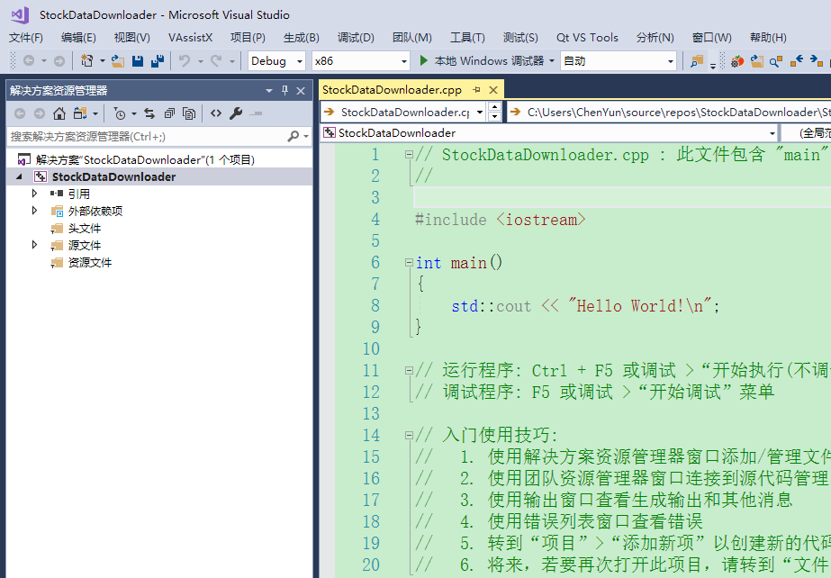Click the Show All Files icon
831x578 pixels.
click(189, 113)
